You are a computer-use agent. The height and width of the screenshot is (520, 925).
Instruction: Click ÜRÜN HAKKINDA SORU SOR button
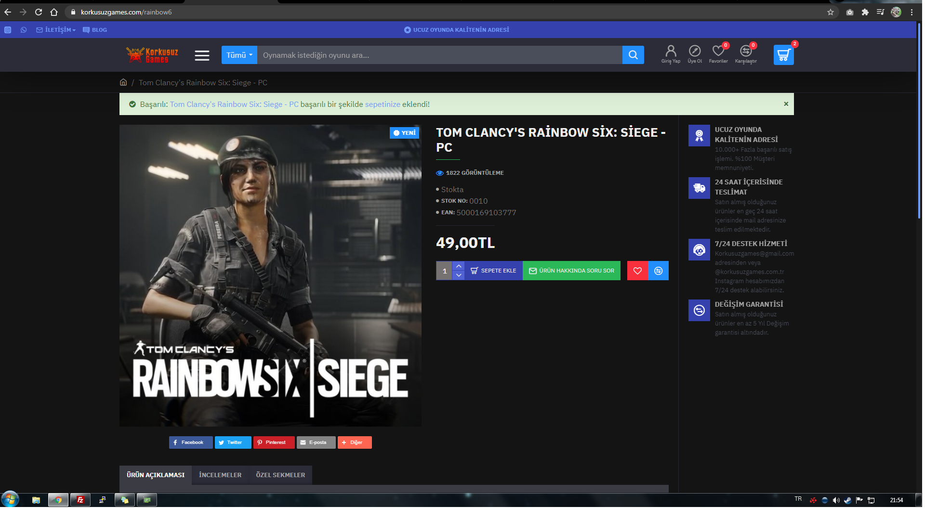pos(571,271)
